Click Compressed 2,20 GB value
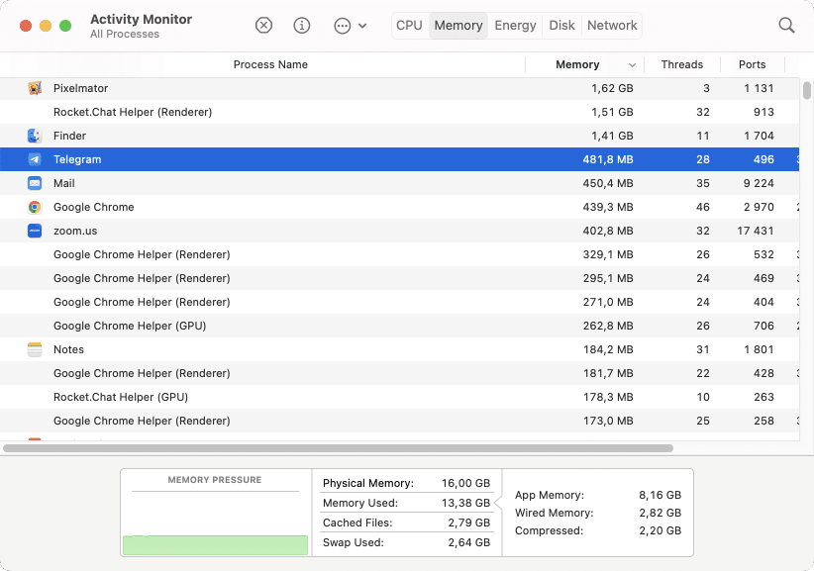The image size is (814, 571). (x=660, y=530)
